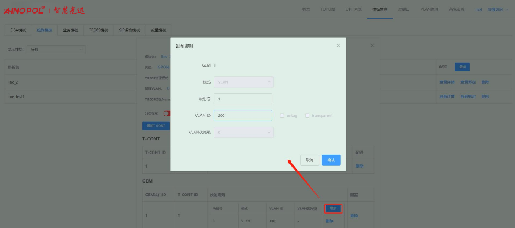Screen dimensions: 515x228
Task: Go to the TR069模板 tab
Action: 99,30
